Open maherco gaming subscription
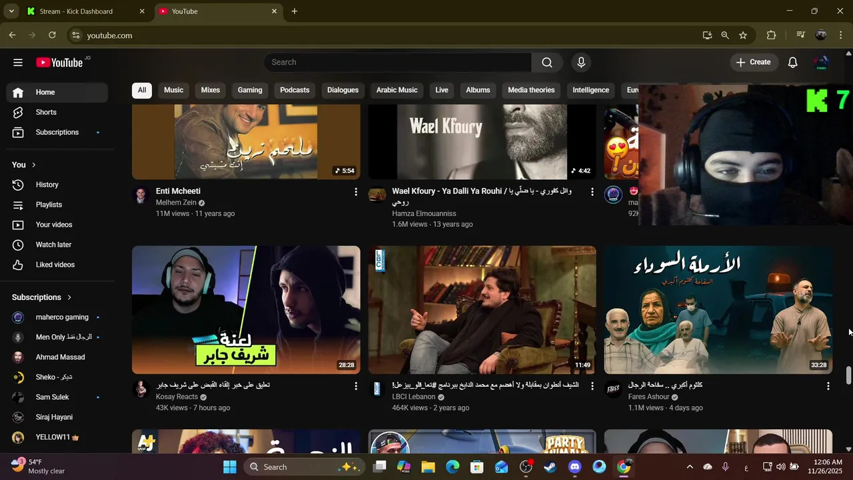 click(57, 317)
